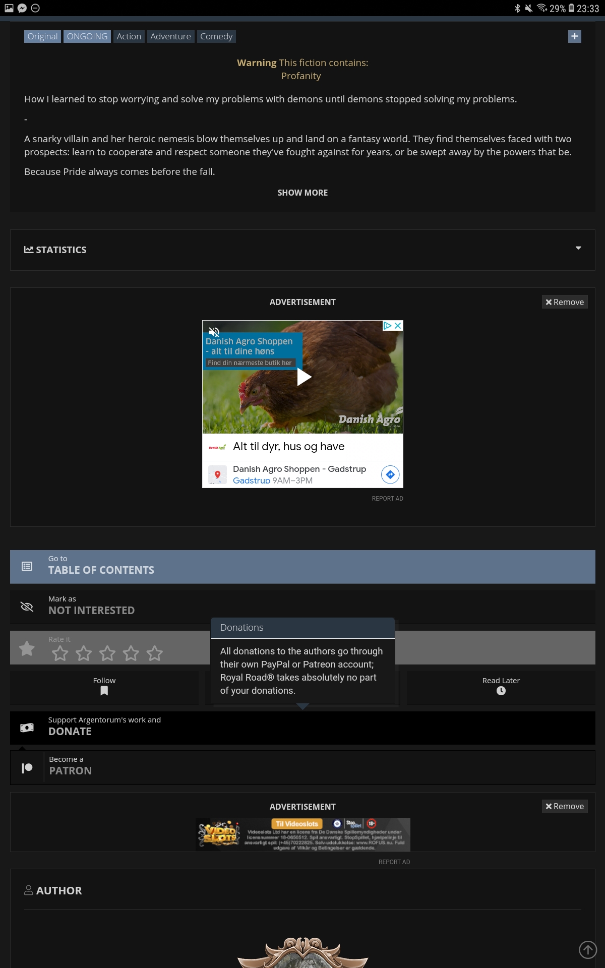Expand the STATISTICS panel arrow

pos(578,248)
